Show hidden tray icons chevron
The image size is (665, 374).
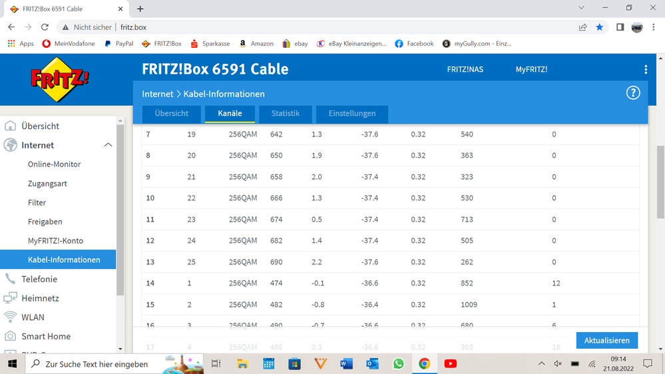(x=542, y=363)
